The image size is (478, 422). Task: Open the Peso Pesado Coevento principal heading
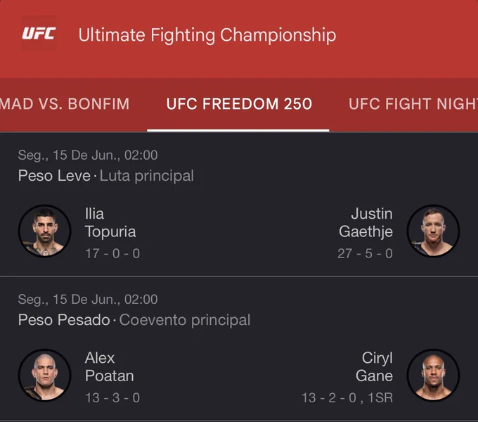coord(134,320)
